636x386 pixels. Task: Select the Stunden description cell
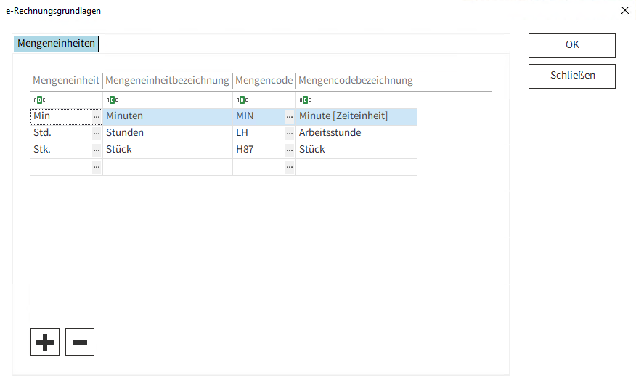[x=167, y=133]
